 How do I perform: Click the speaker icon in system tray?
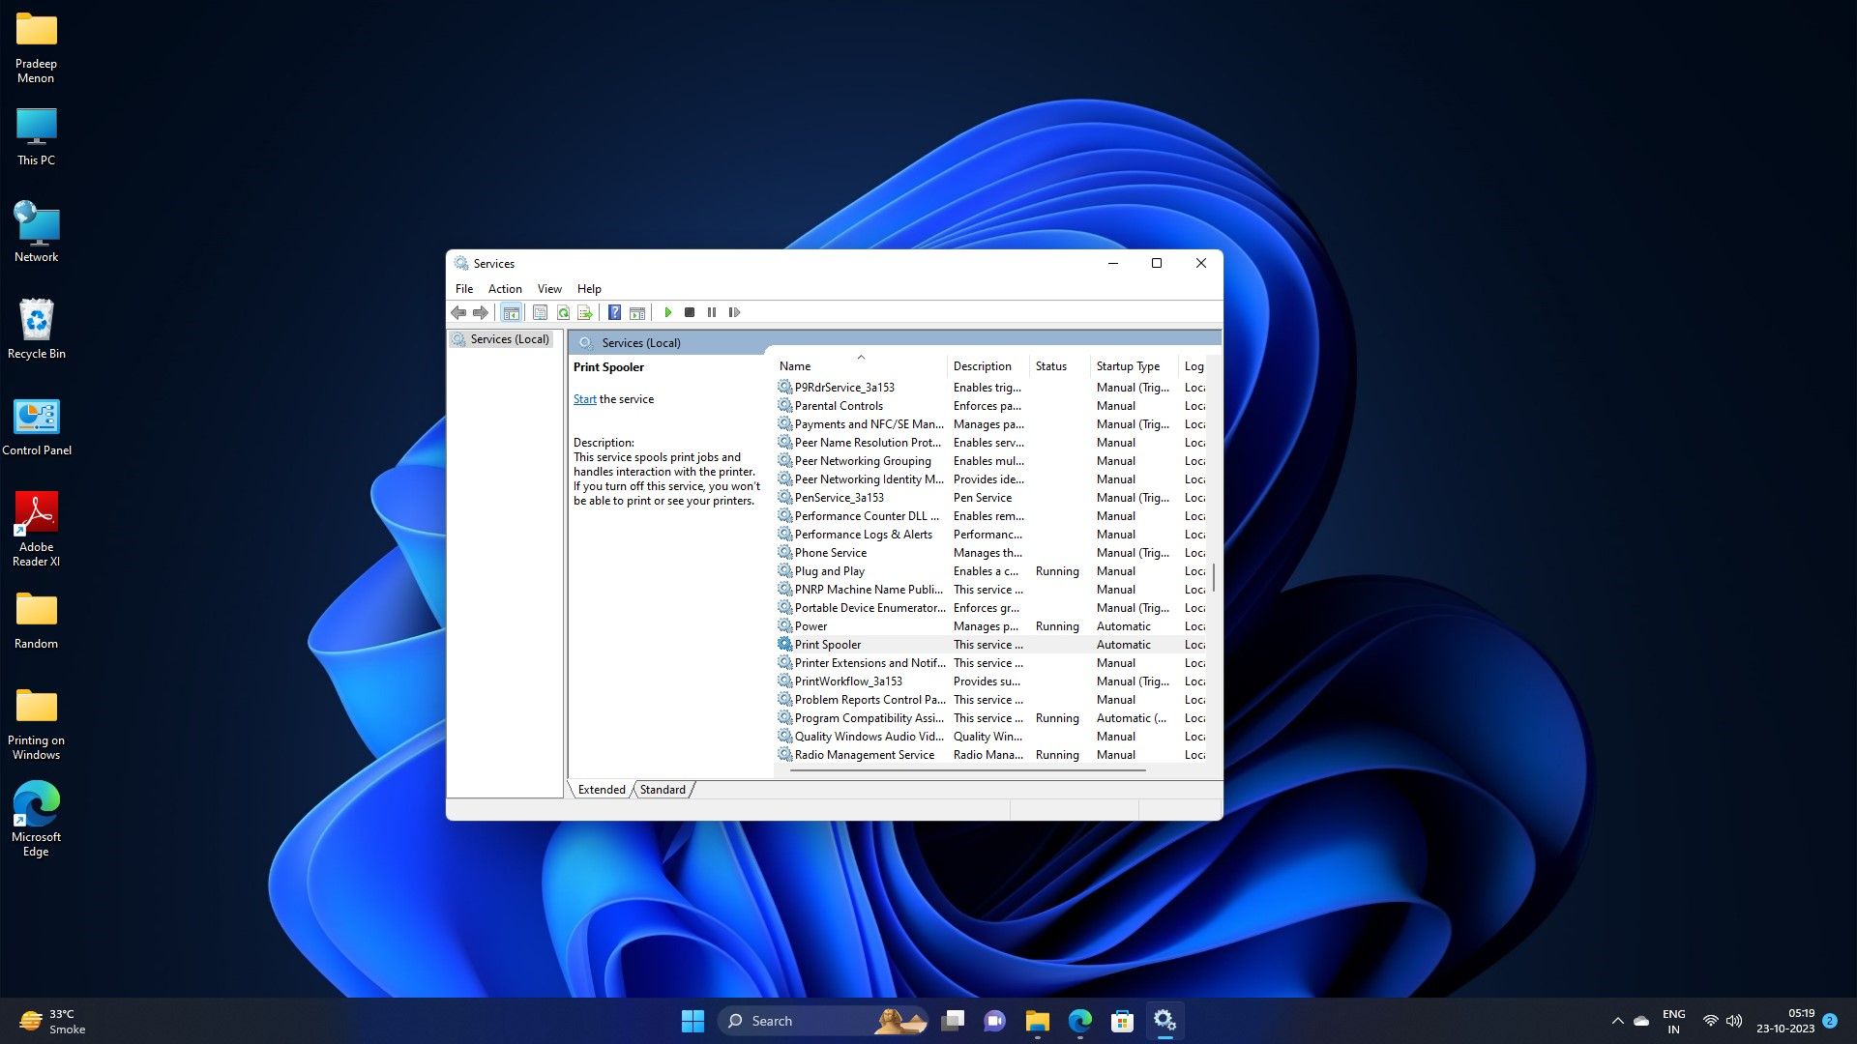click(x=1734, y=1020)
